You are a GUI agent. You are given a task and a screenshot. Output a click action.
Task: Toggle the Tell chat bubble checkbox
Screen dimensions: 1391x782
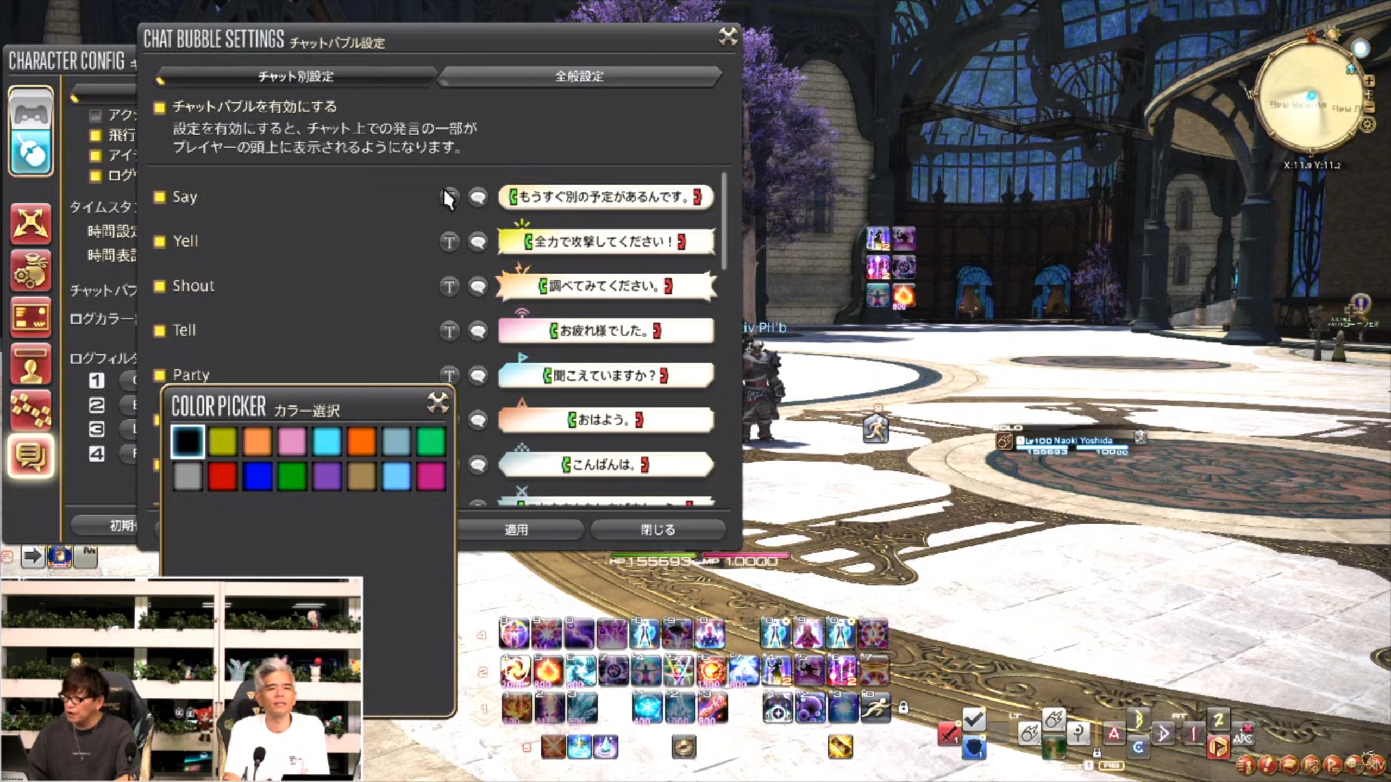coord(159,331)
